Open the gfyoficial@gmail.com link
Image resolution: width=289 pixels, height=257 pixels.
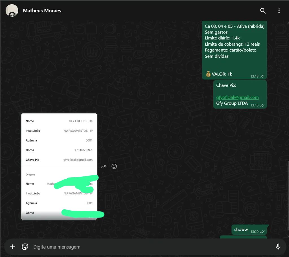(x=237, y=97)
